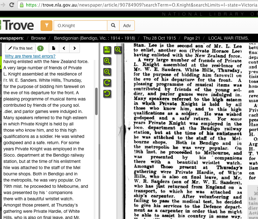
Task: Rotate the newspaper image clockwise
Action: [x=107, y=83]
